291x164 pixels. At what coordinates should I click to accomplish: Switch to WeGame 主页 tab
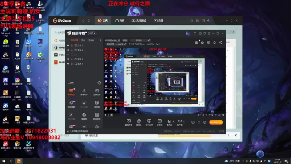coord(103,20)
